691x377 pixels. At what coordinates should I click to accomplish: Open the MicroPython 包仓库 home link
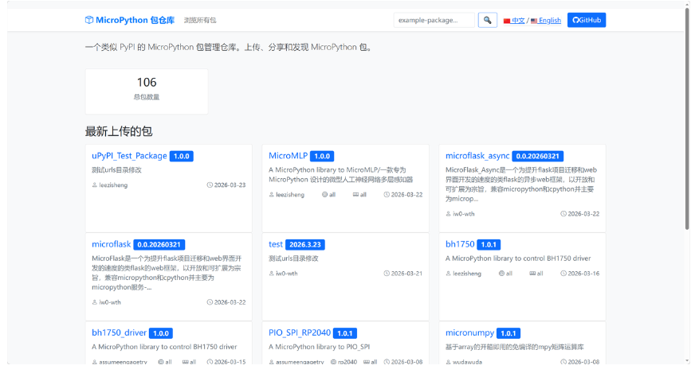point(130,20)
